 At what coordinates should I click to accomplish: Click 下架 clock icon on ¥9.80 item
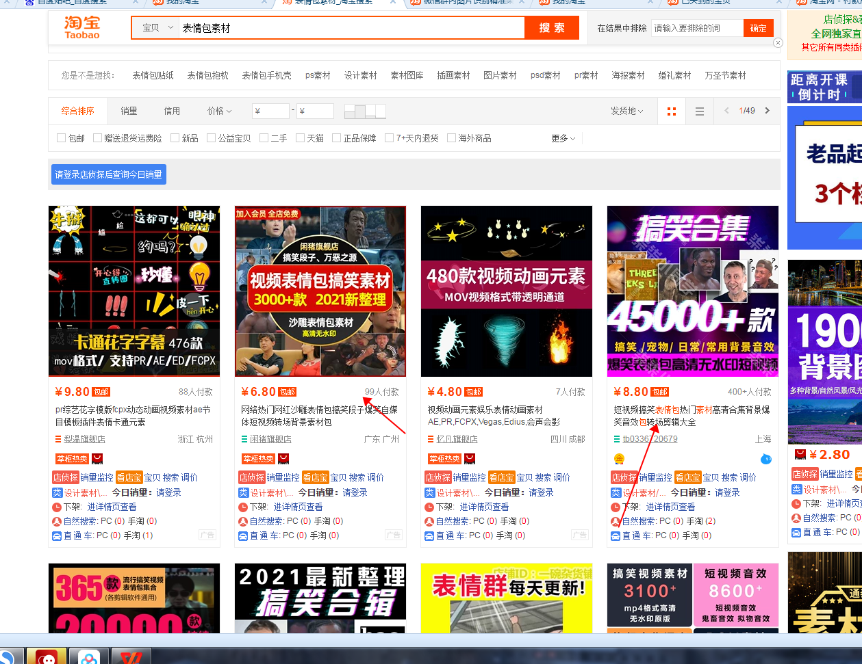[57, 507]
